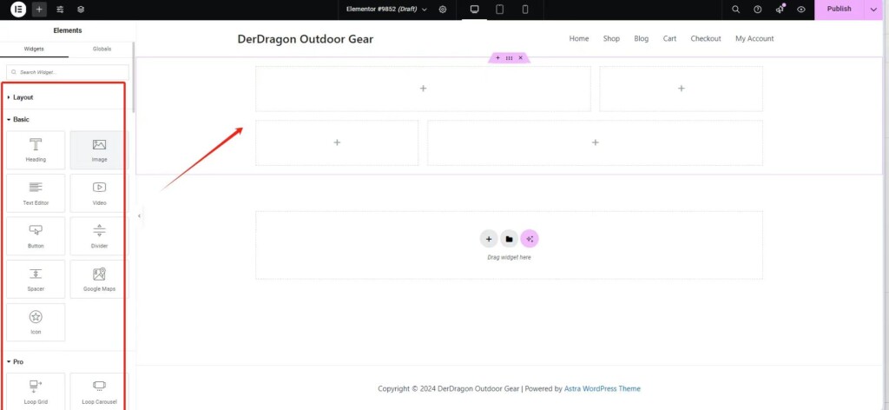Click plus in top-left wide container
Image resolution: width=889 pixels, height=410 pixels.
click(423, 89)
